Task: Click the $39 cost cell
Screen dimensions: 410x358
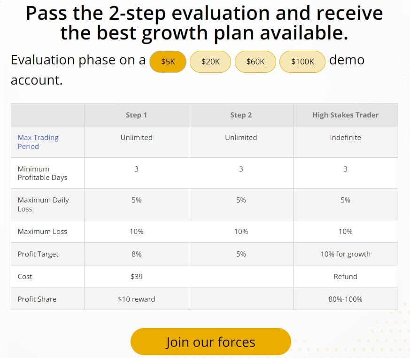Action: [136, 276]
